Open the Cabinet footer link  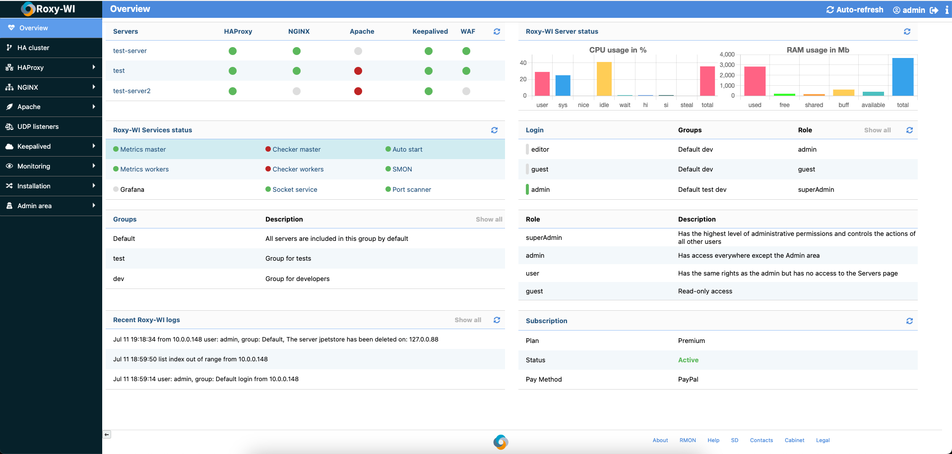coord(794,440)
